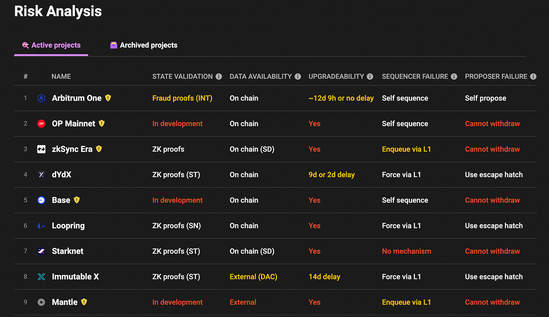Click the PROPOSER FAILURE column header
Screen dimensions: 549x317
point(496,76)
